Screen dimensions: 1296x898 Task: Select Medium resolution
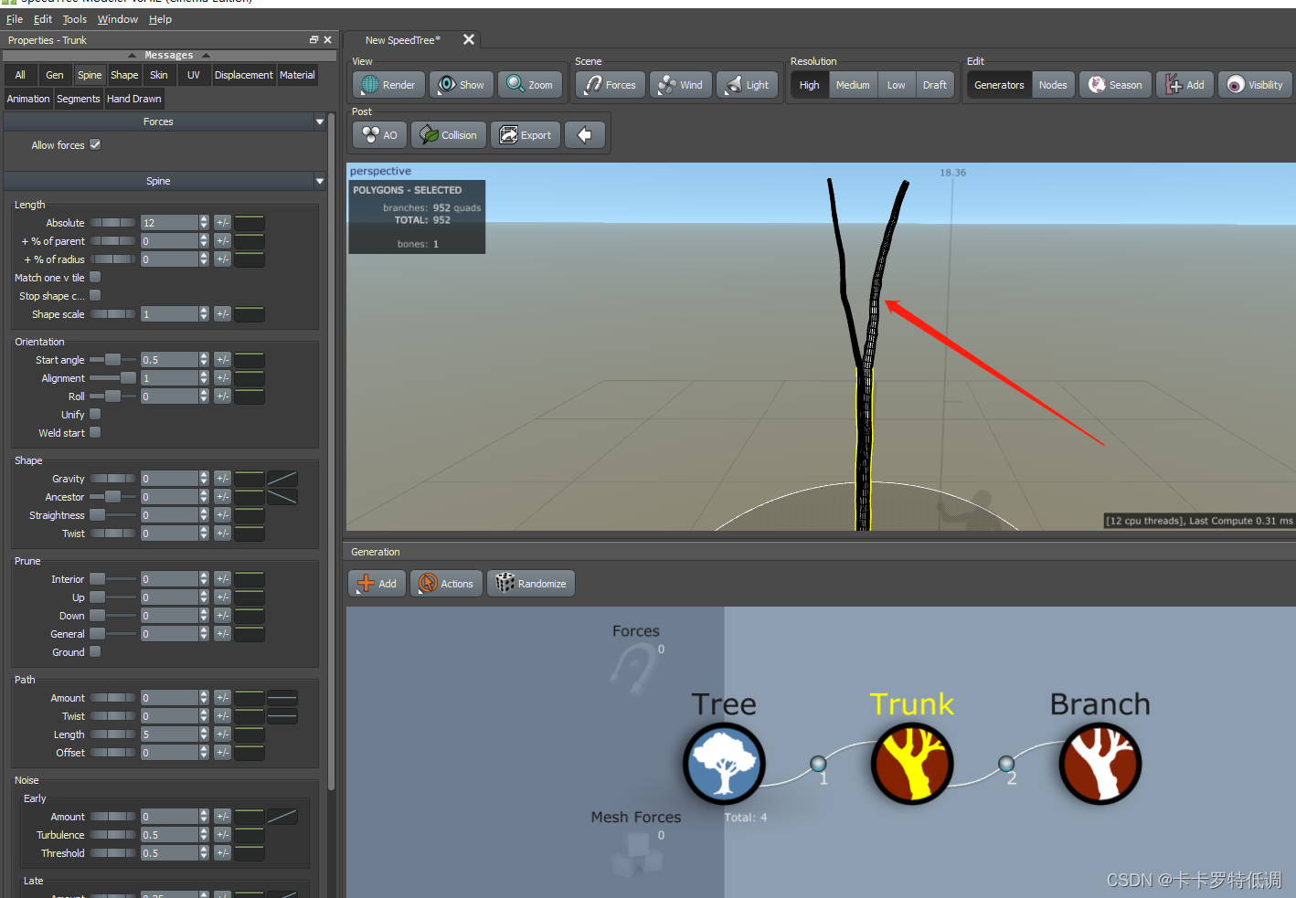click(853, 85)
